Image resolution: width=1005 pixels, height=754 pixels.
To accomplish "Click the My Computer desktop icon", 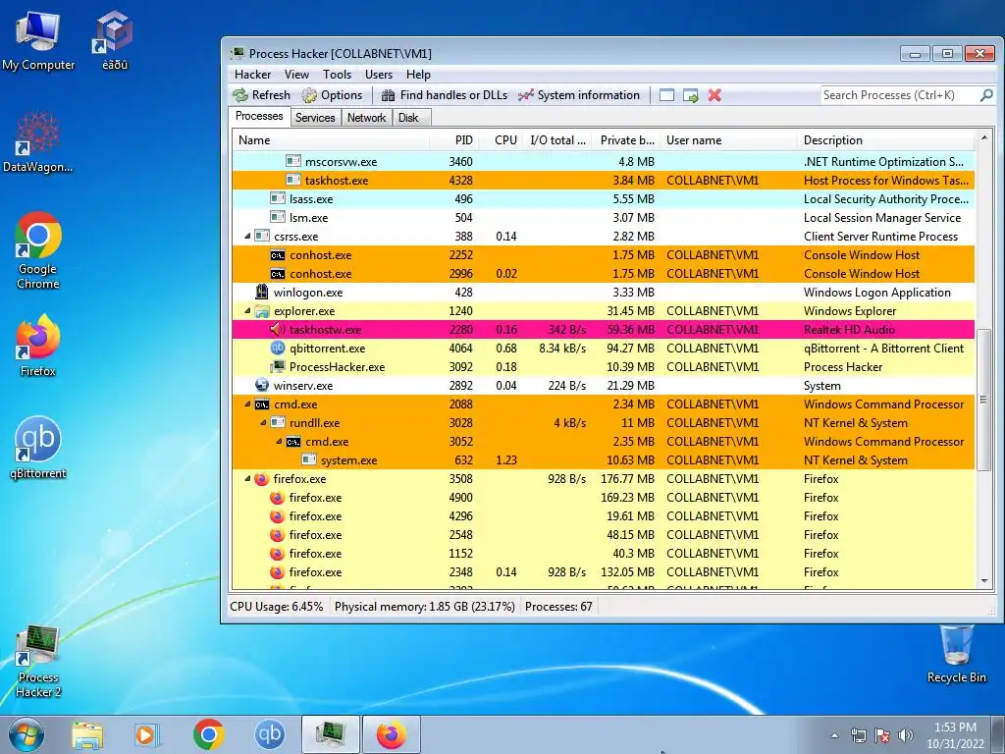I will tap(38, 40).
